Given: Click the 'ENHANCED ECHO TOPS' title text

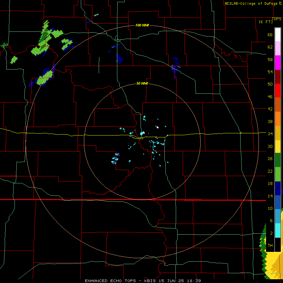Looking at the screenshot, I should [110, 281].
